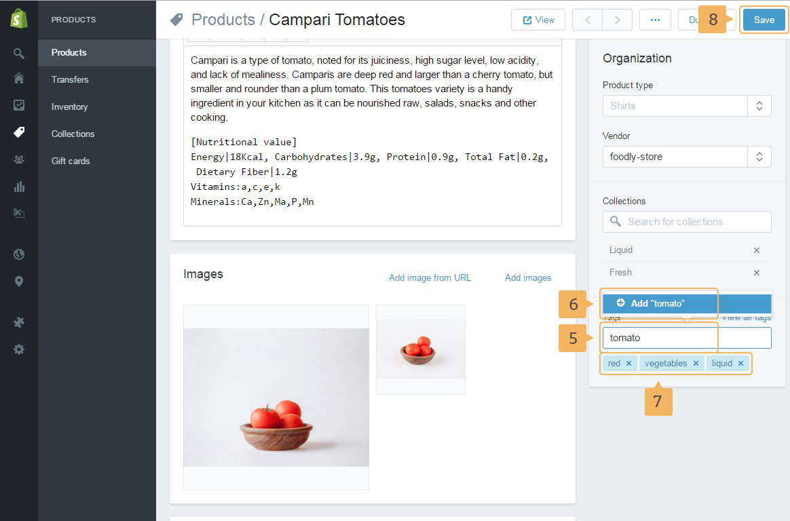Expand the Product type dropdown

pos(759,106)
